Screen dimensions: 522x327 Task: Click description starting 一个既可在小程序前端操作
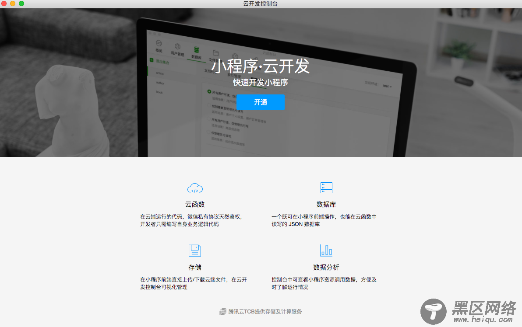[x=324, y=220]
